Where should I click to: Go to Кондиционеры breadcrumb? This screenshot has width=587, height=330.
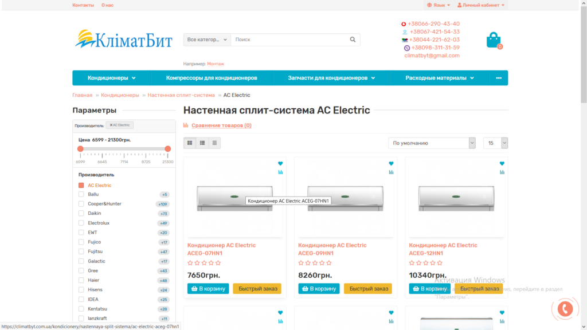click(x=120, y=95)
